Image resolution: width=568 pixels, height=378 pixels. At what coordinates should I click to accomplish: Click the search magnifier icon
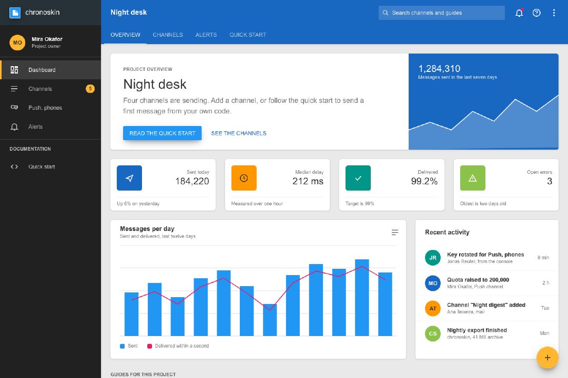[x=386, y=13]
